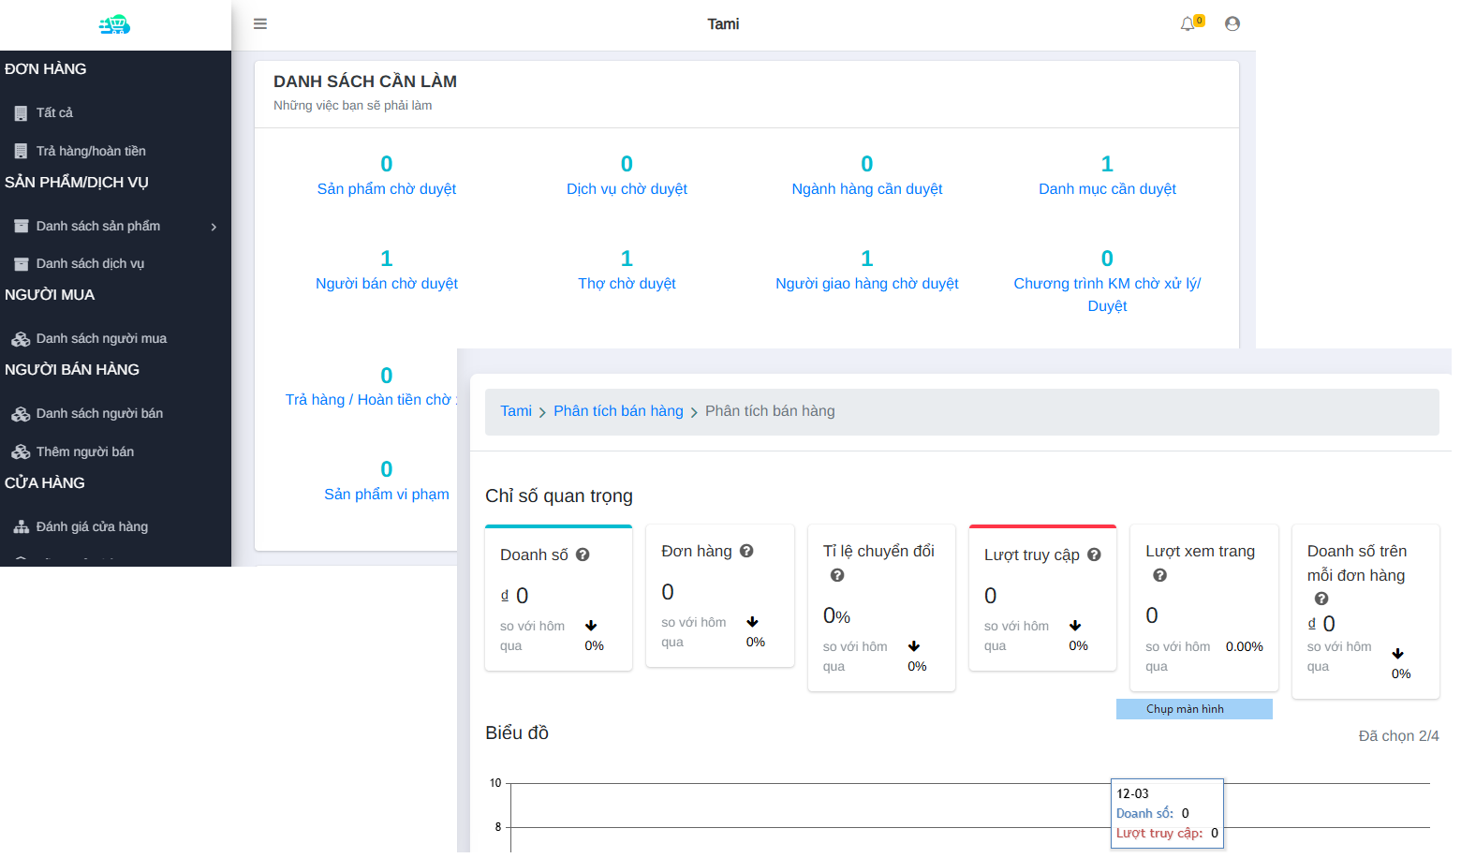Click Phân tích bán hàng breadcrumb link
Viewport: 1461px width, 858px height.
tap(618, 411)
